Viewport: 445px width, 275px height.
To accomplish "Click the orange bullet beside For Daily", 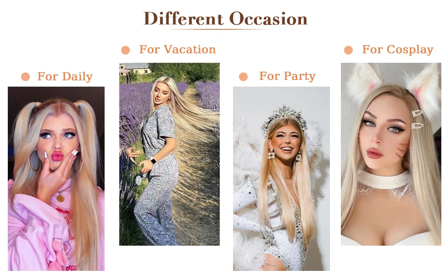I will point(26,77).
